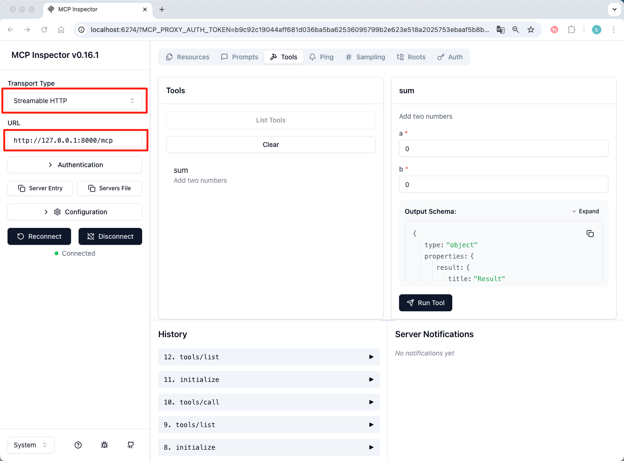
Task: Open the browser extensions puzzle icon
Action: pyautogui.click(x=571, y=30)
